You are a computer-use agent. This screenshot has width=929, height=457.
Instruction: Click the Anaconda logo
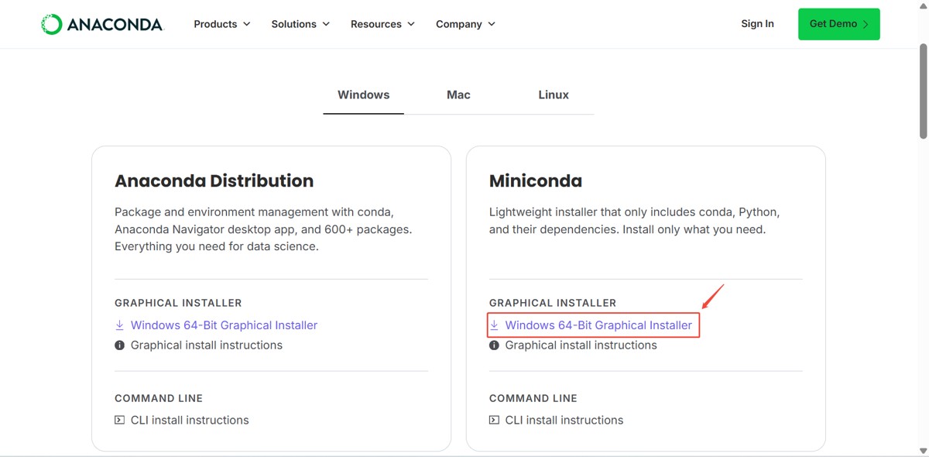[x=102, y=24]
